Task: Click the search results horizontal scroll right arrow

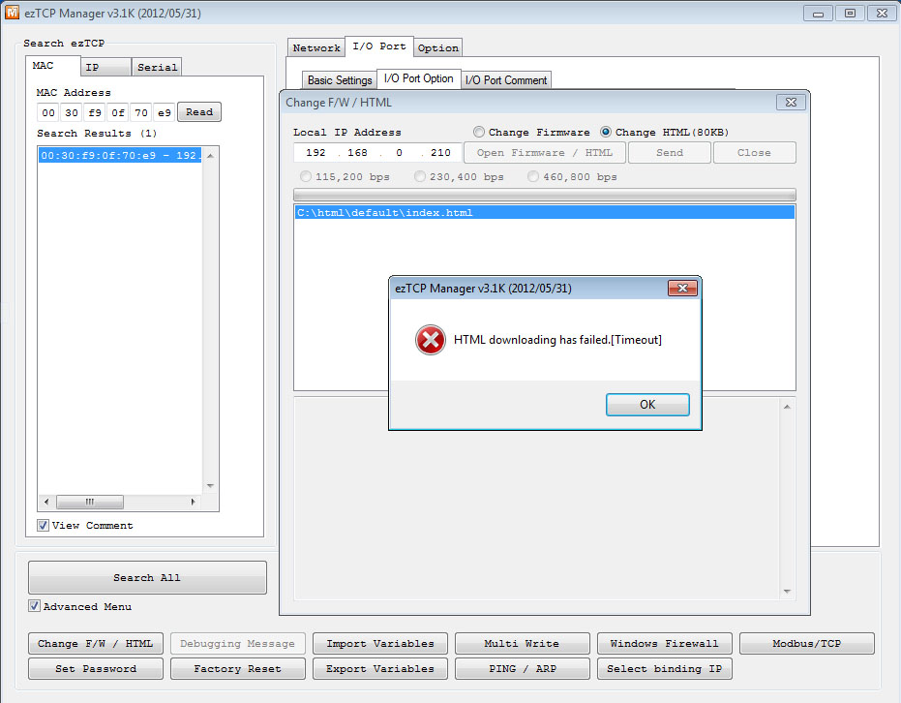Action: click(x=194, y=502)
